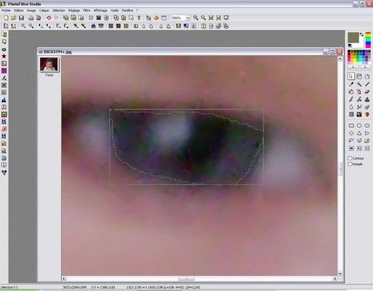This screenshot has height=291, width=373.
Task: Open a file with the folder icon
Action: pos(13,18)
